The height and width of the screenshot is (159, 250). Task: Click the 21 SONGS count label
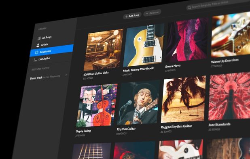point(166,132)
